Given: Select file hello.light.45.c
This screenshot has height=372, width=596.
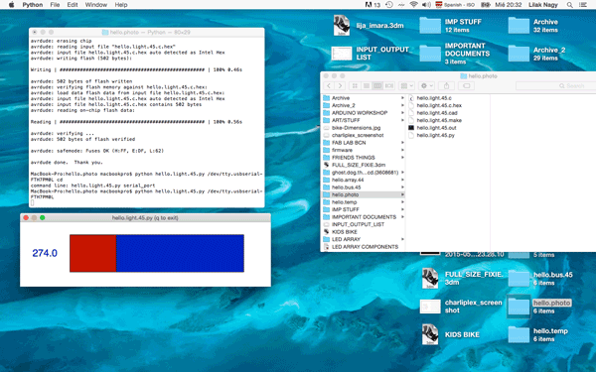Looking at the screenshot, I should click(x=434, y=98).
